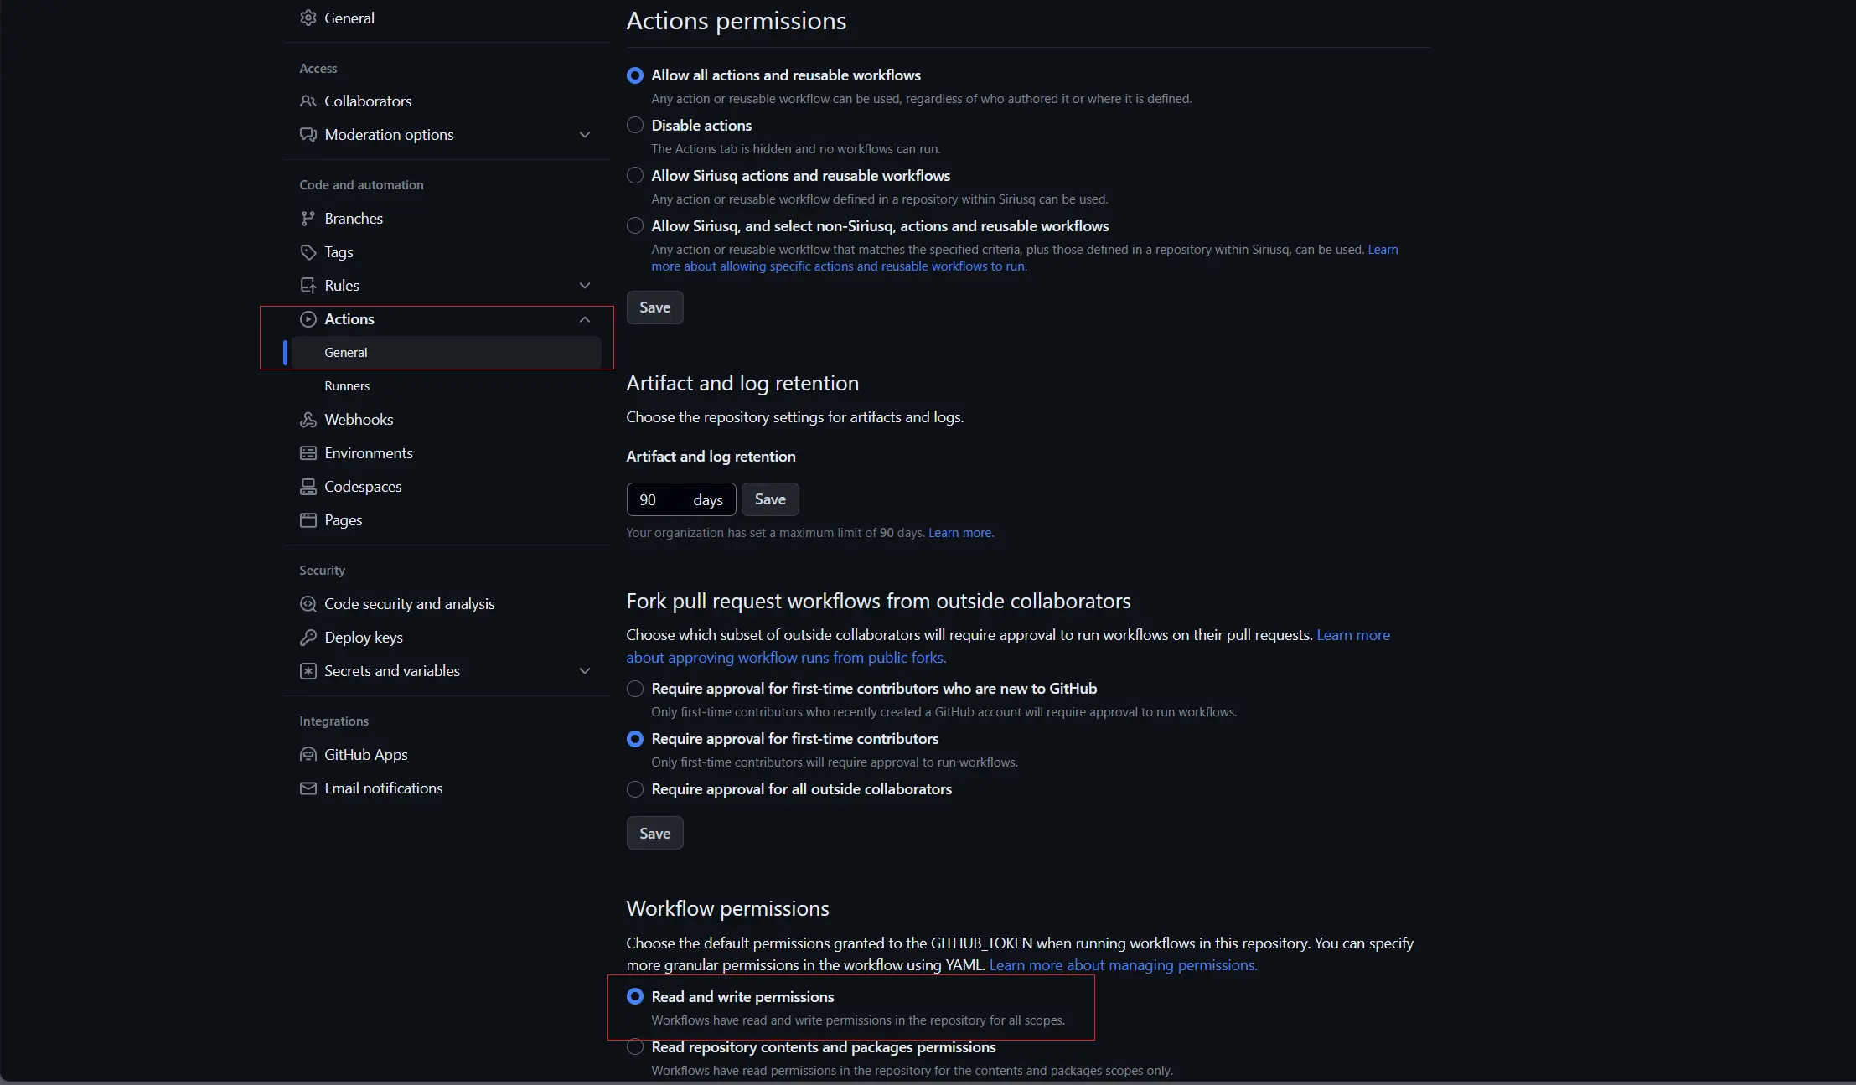Click the Environments server icon
This screenshot has height=1085, width=1856.
click(308, 453)
